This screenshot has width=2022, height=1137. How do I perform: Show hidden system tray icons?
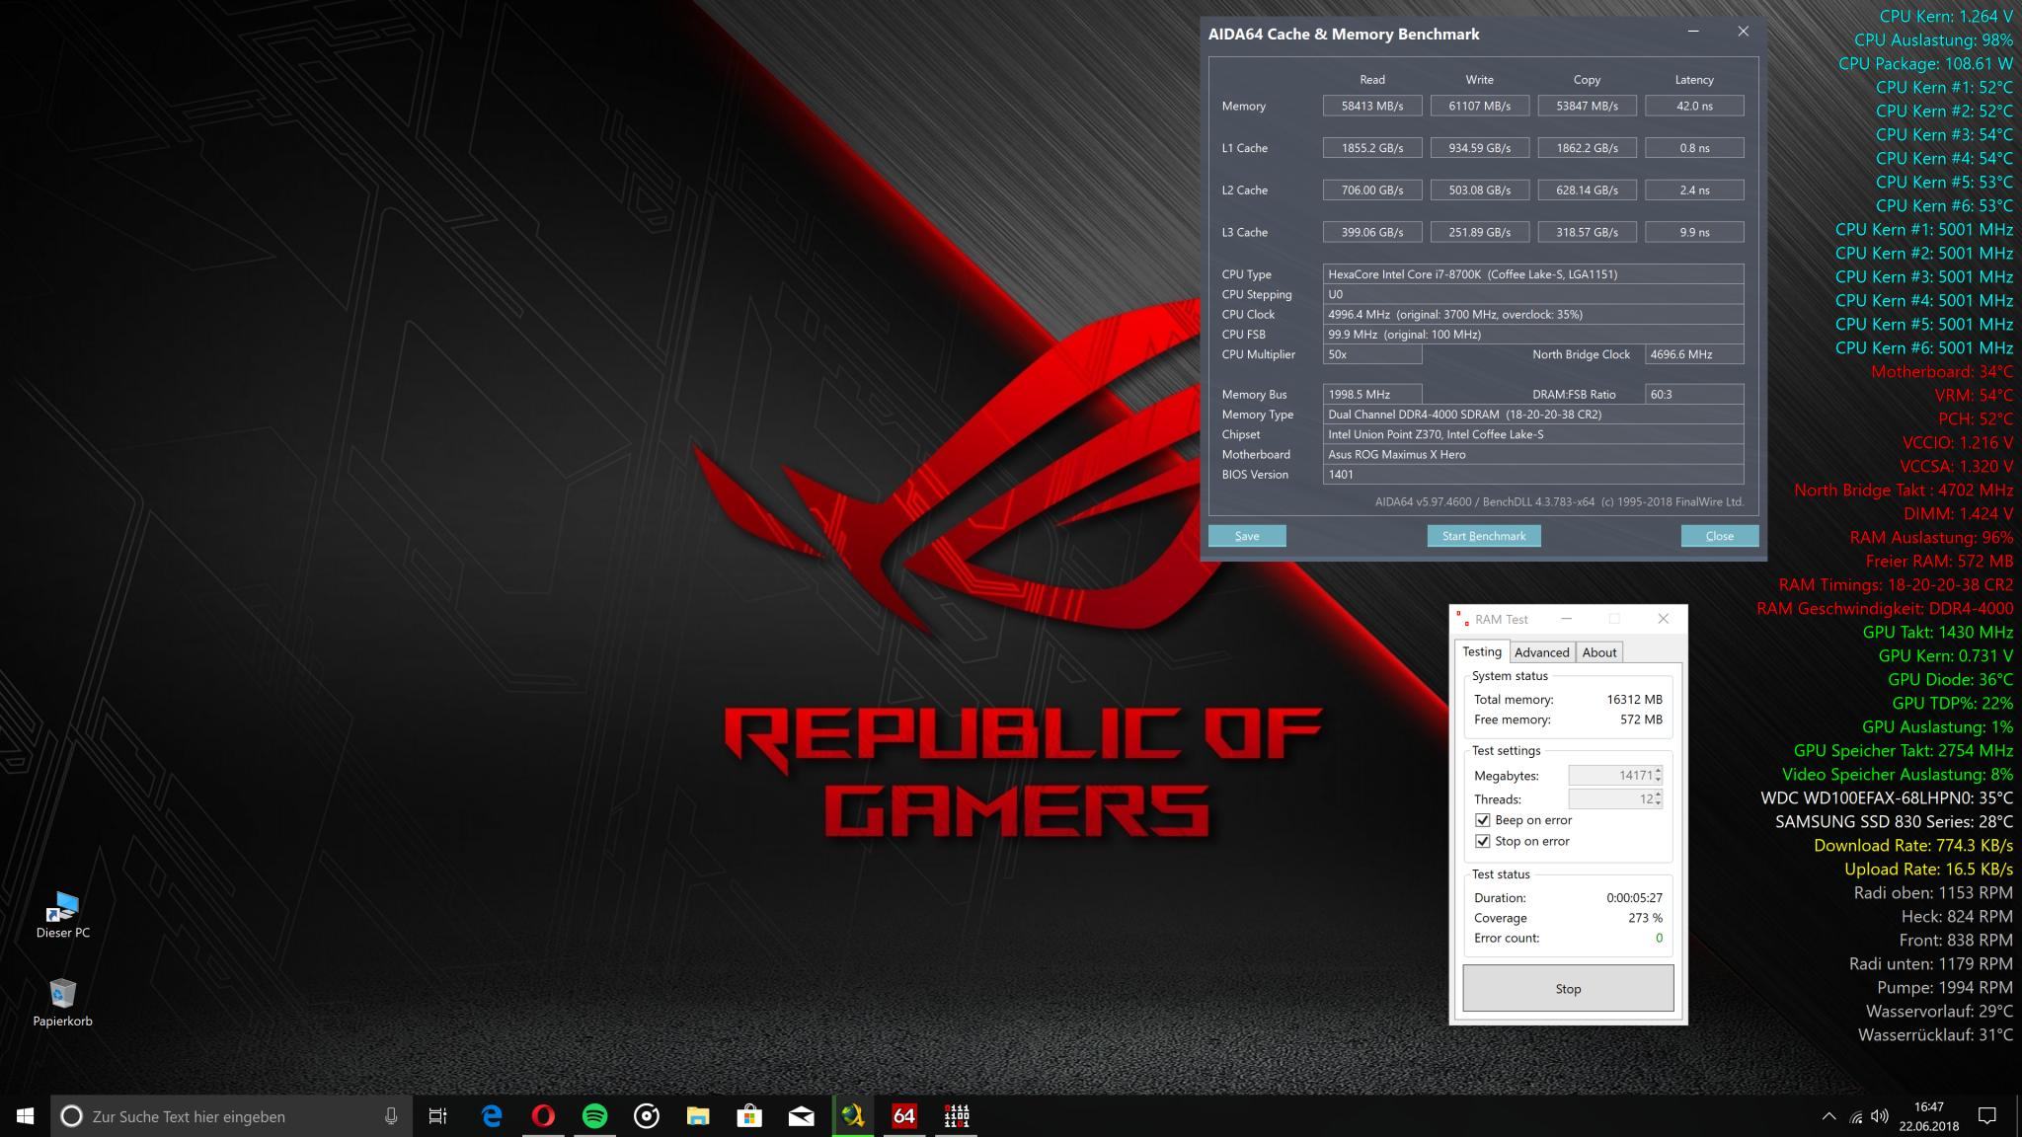[x=1828, y=1116]
